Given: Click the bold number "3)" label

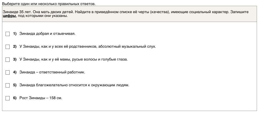Looking at the screenshot, I should [x=15, y=60].
